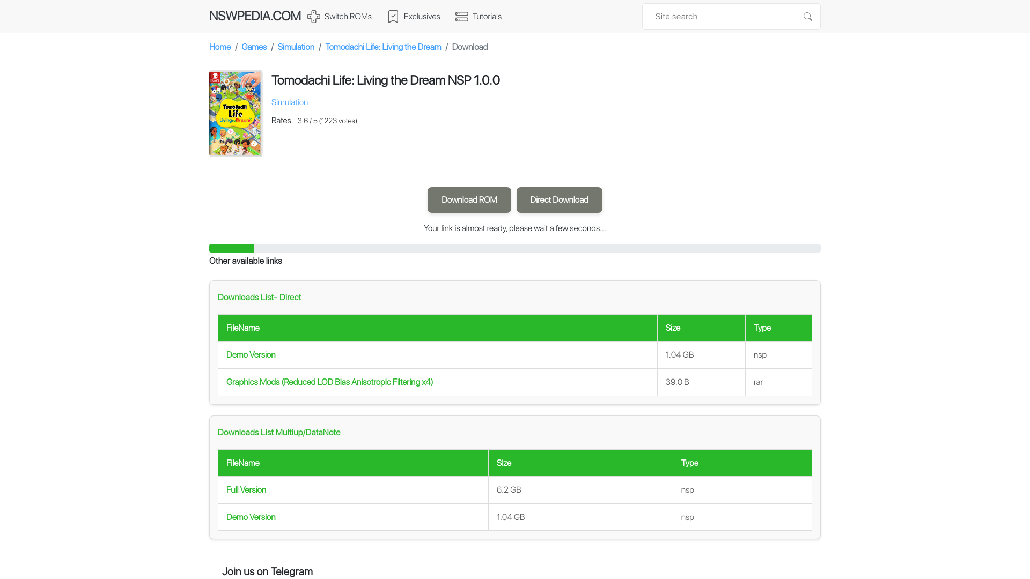
Task: Click the page title 'Tomodachi Life: Living the Dream NSP 1.0.0'
Action: [386, 80]
